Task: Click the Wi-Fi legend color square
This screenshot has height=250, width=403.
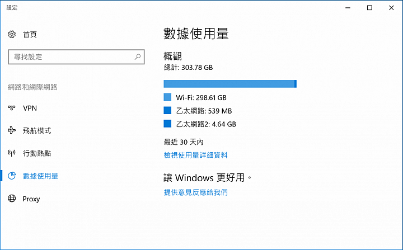Action: 167,97
